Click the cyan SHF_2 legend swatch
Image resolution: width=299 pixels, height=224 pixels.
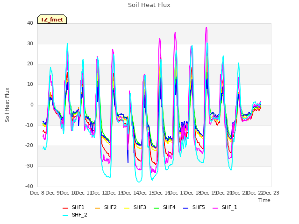65,216
